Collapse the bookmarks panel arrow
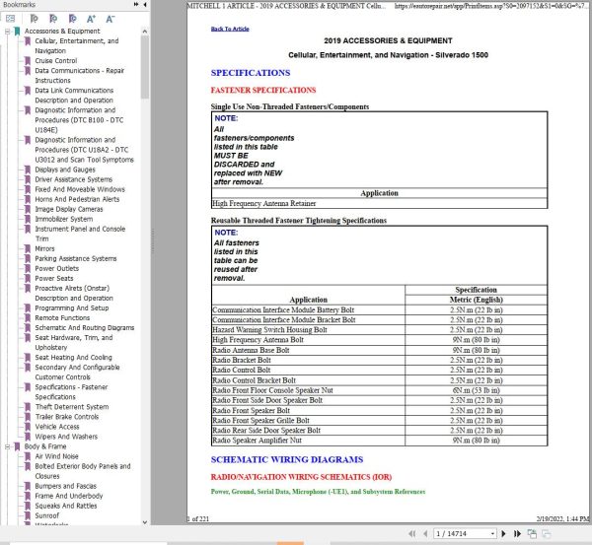Screen dimensions: 592x545 pyautogui.click(x=145, y=5)
